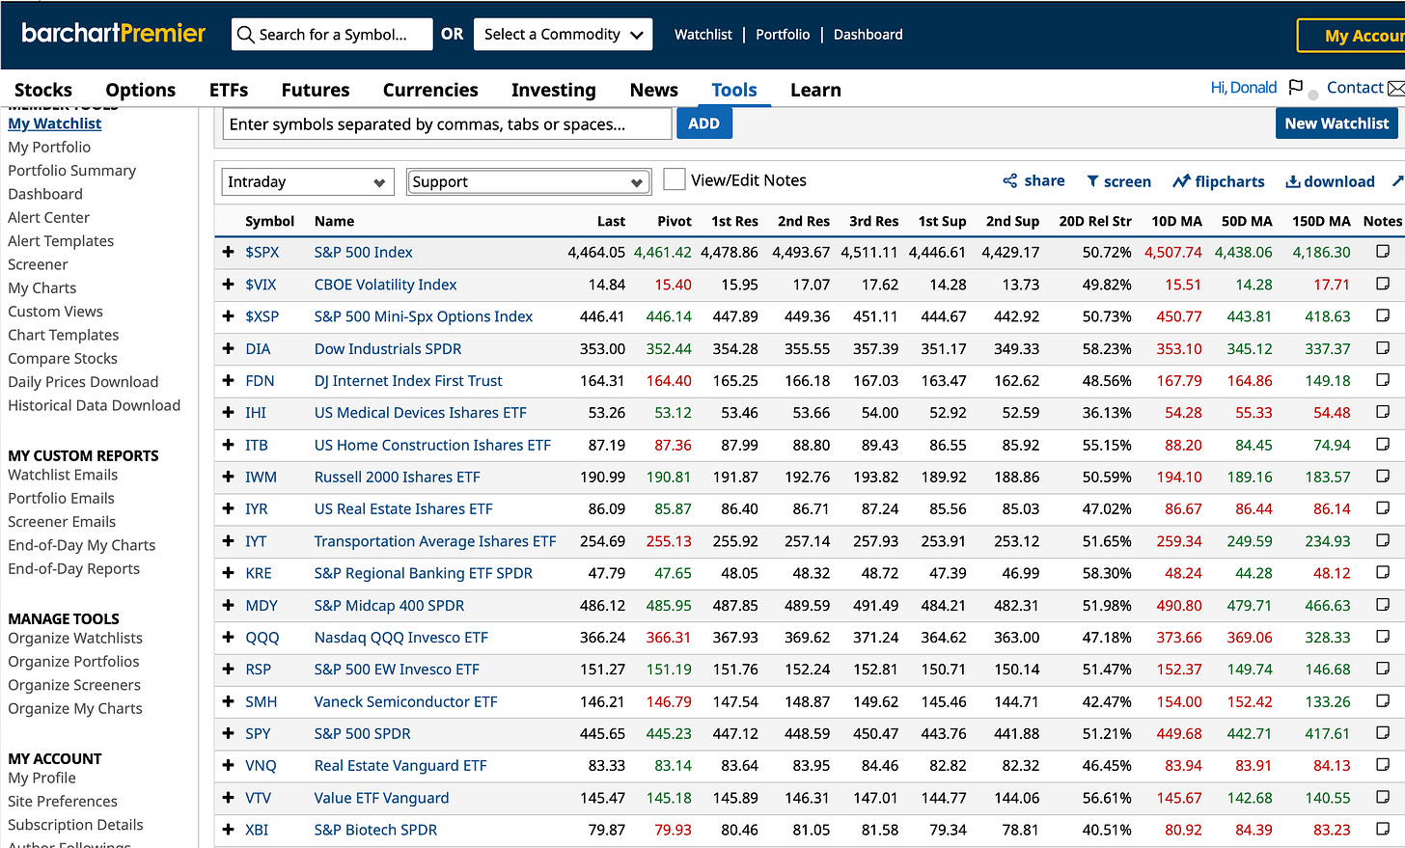Viewport: 1405px width, 848px height.
Task: Open the Intraday view dropdown
Action: 308,181
